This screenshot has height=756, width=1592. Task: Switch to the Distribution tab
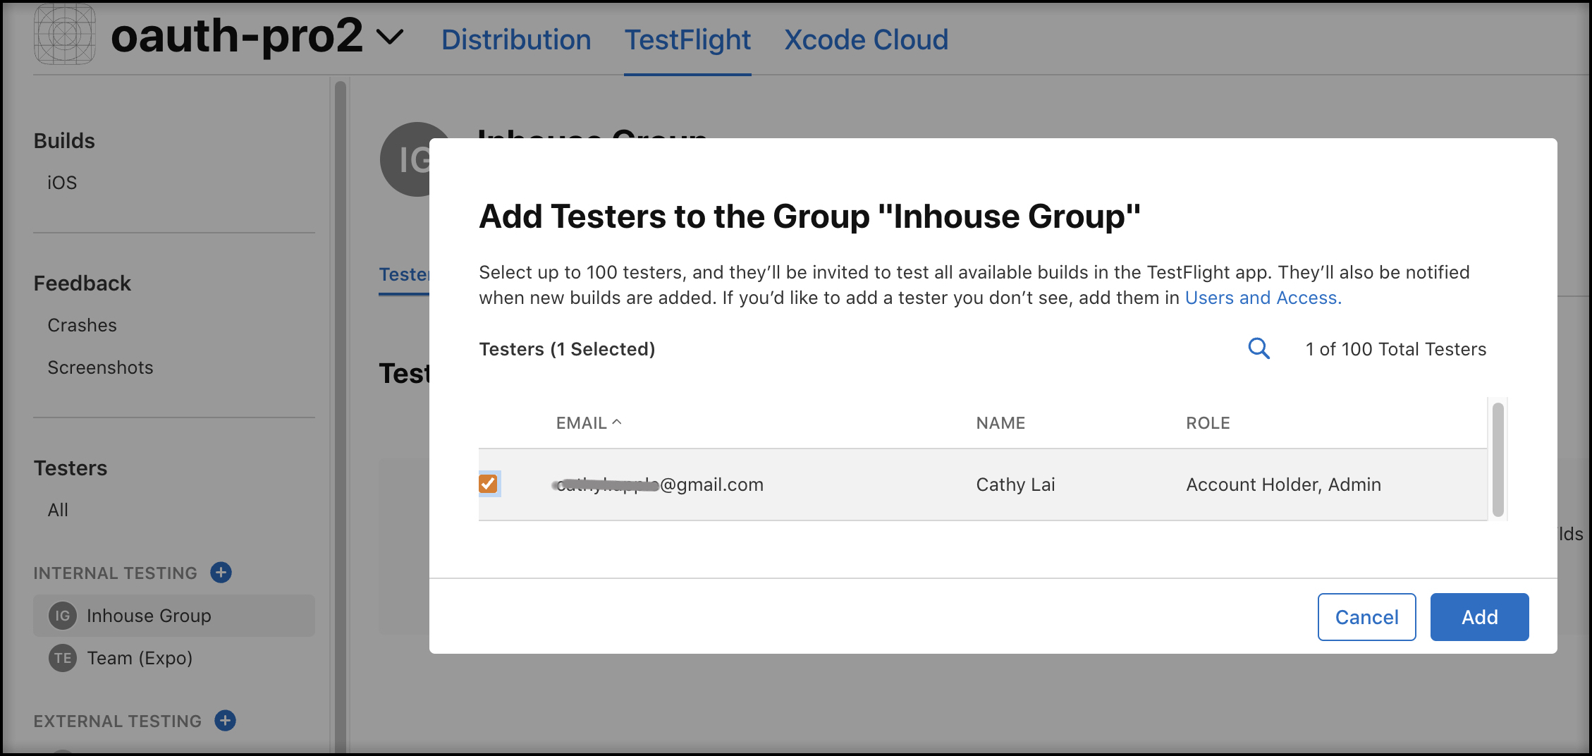pyautogui.click(x=516, y=39)
